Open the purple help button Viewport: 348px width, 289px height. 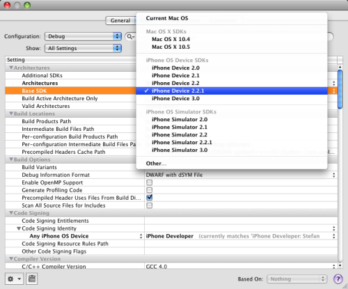pos(338,279)
